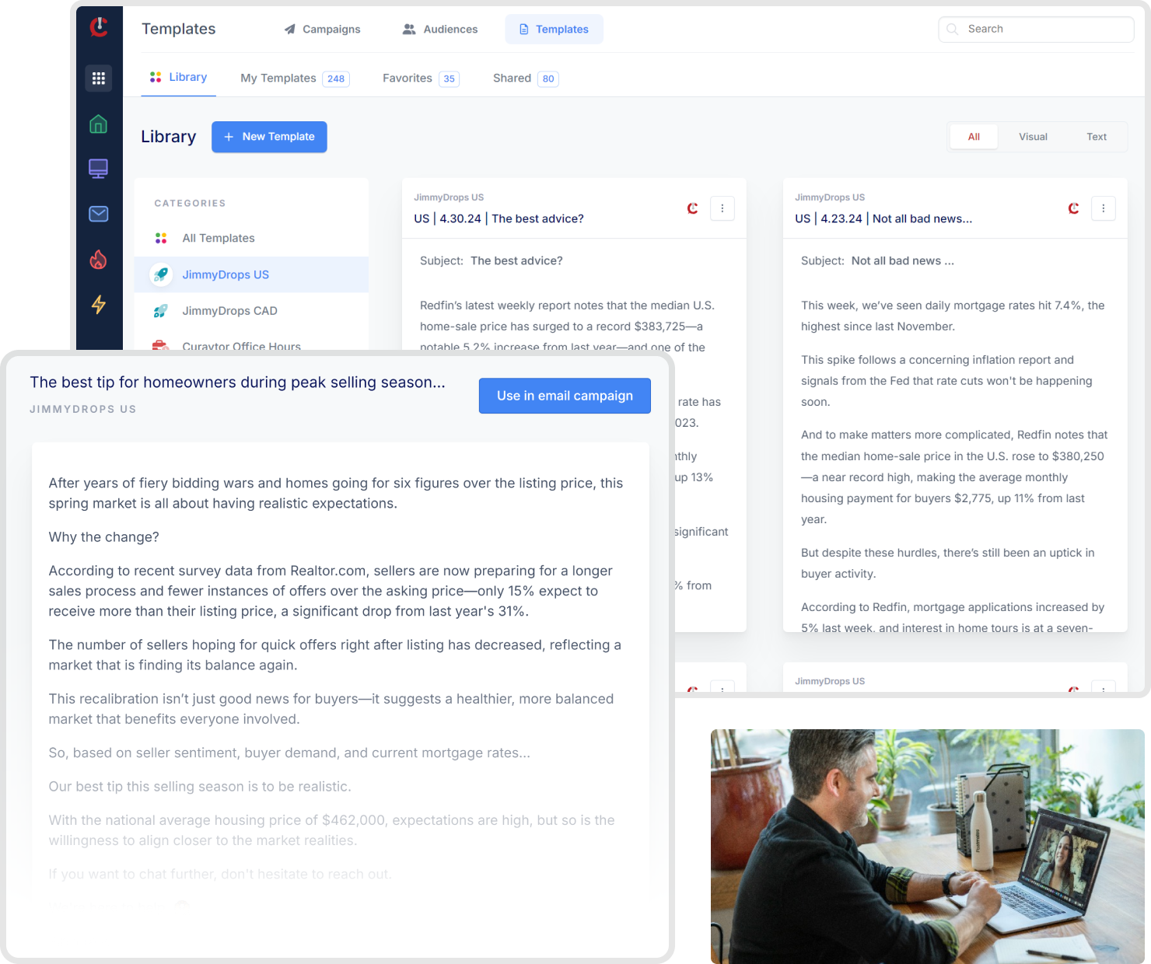The width and height of the screenshot is (1151, 964).
Task: Click the Curaytor logo in the sidebar
Action: coord(99,27)
